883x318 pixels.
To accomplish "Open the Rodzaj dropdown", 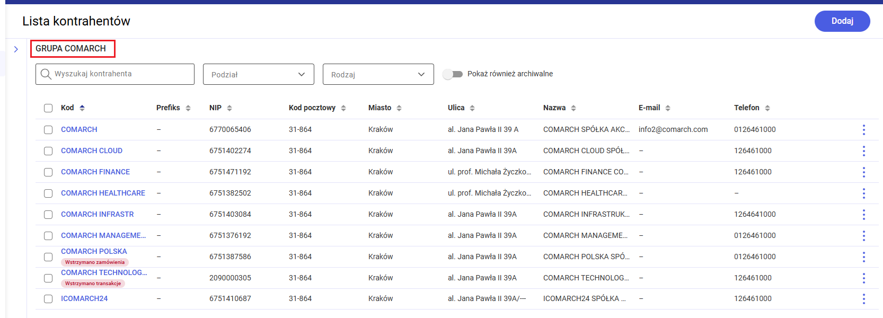I will pyautogui.click(x=378, y=74).
